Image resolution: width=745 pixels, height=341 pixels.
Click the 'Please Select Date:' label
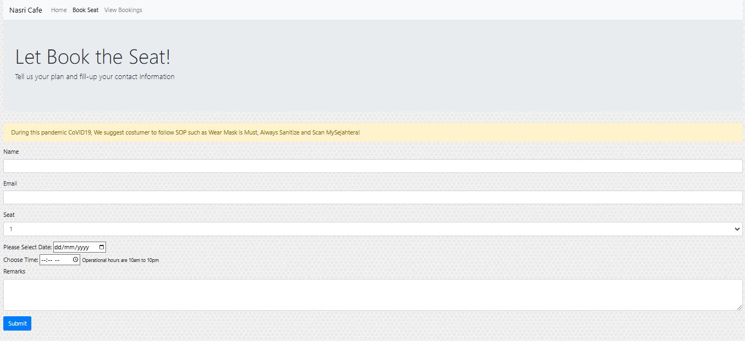(x=27, y=247)
